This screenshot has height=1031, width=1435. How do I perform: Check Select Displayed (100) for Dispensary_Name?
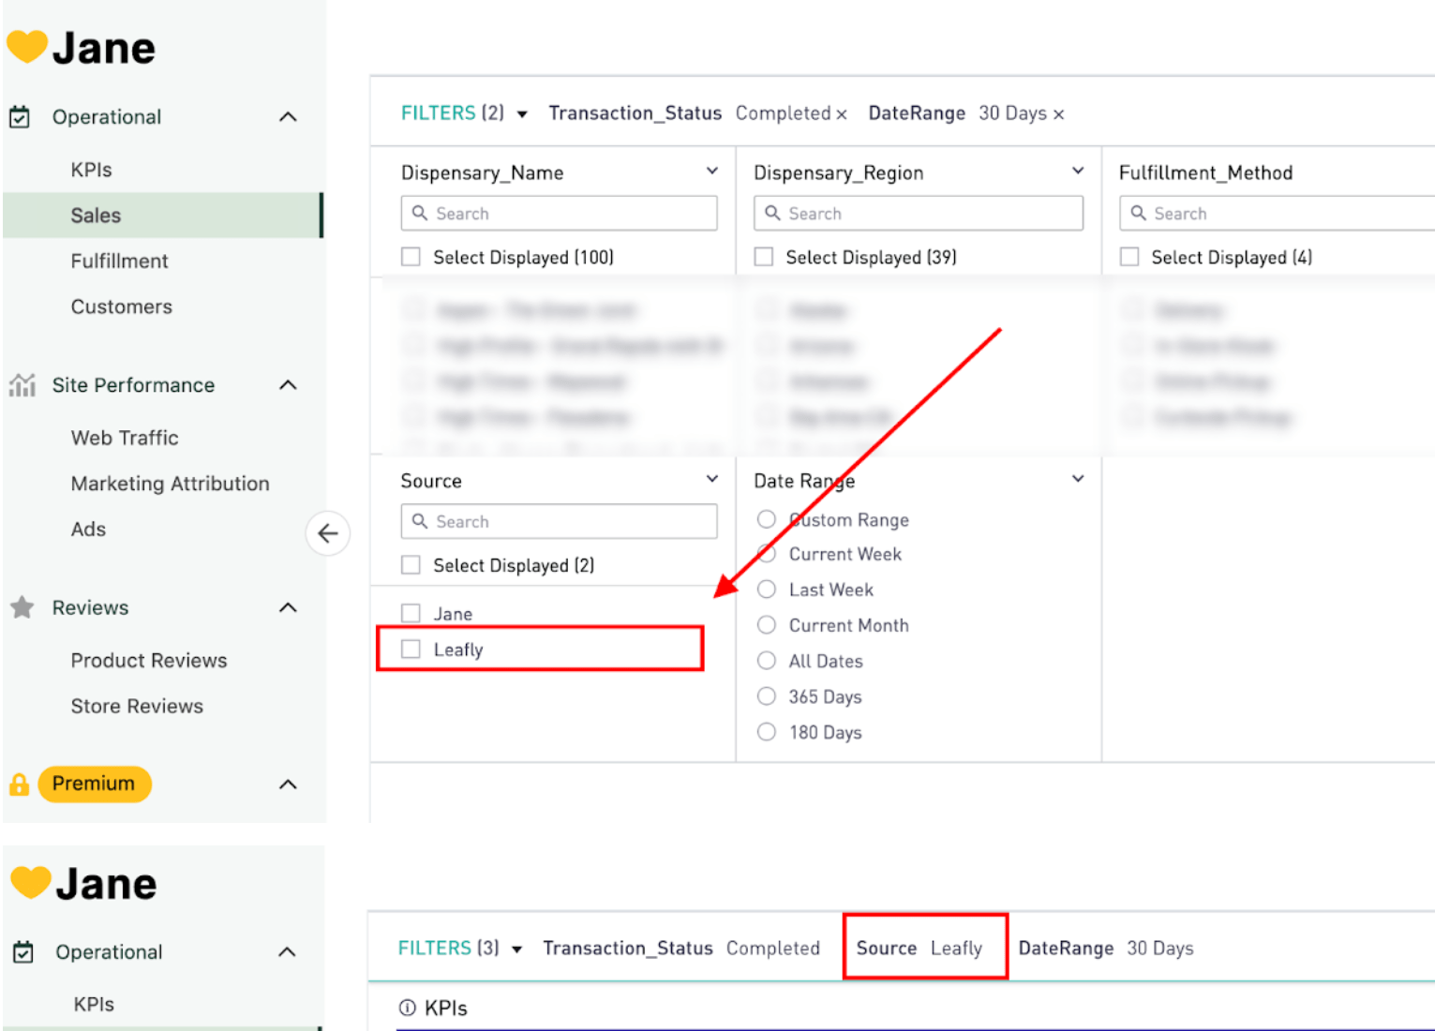[411, 257]
